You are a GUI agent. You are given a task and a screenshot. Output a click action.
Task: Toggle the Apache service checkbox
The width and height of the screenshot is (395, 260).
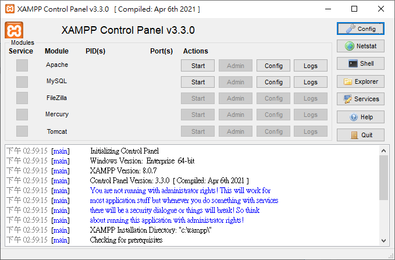coord(22,66)
